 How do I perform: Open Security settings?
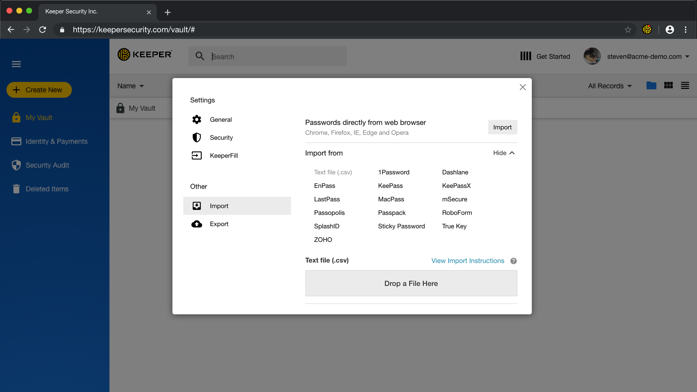pyautogui.click(x=237, y=138)
